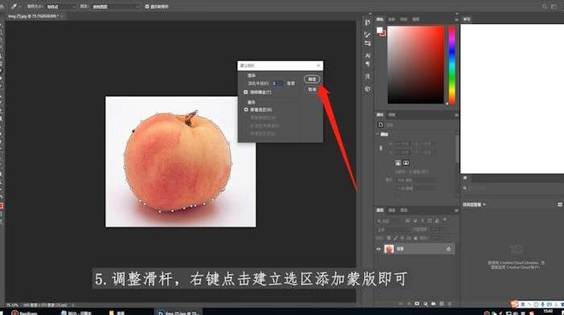Confirm the Make Selection dialog with OK

[312, 79]
